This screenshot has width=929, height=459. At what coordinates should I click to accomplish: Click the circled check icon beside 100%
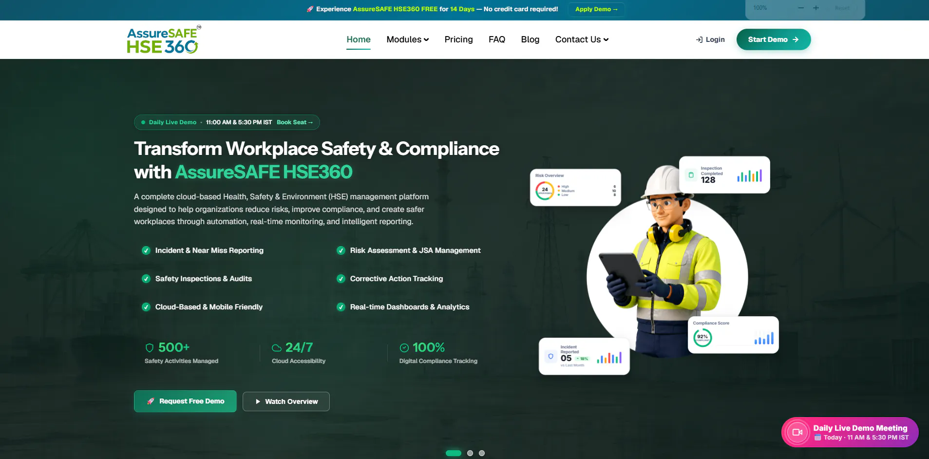pyautogui.click(x=404, y=348)
